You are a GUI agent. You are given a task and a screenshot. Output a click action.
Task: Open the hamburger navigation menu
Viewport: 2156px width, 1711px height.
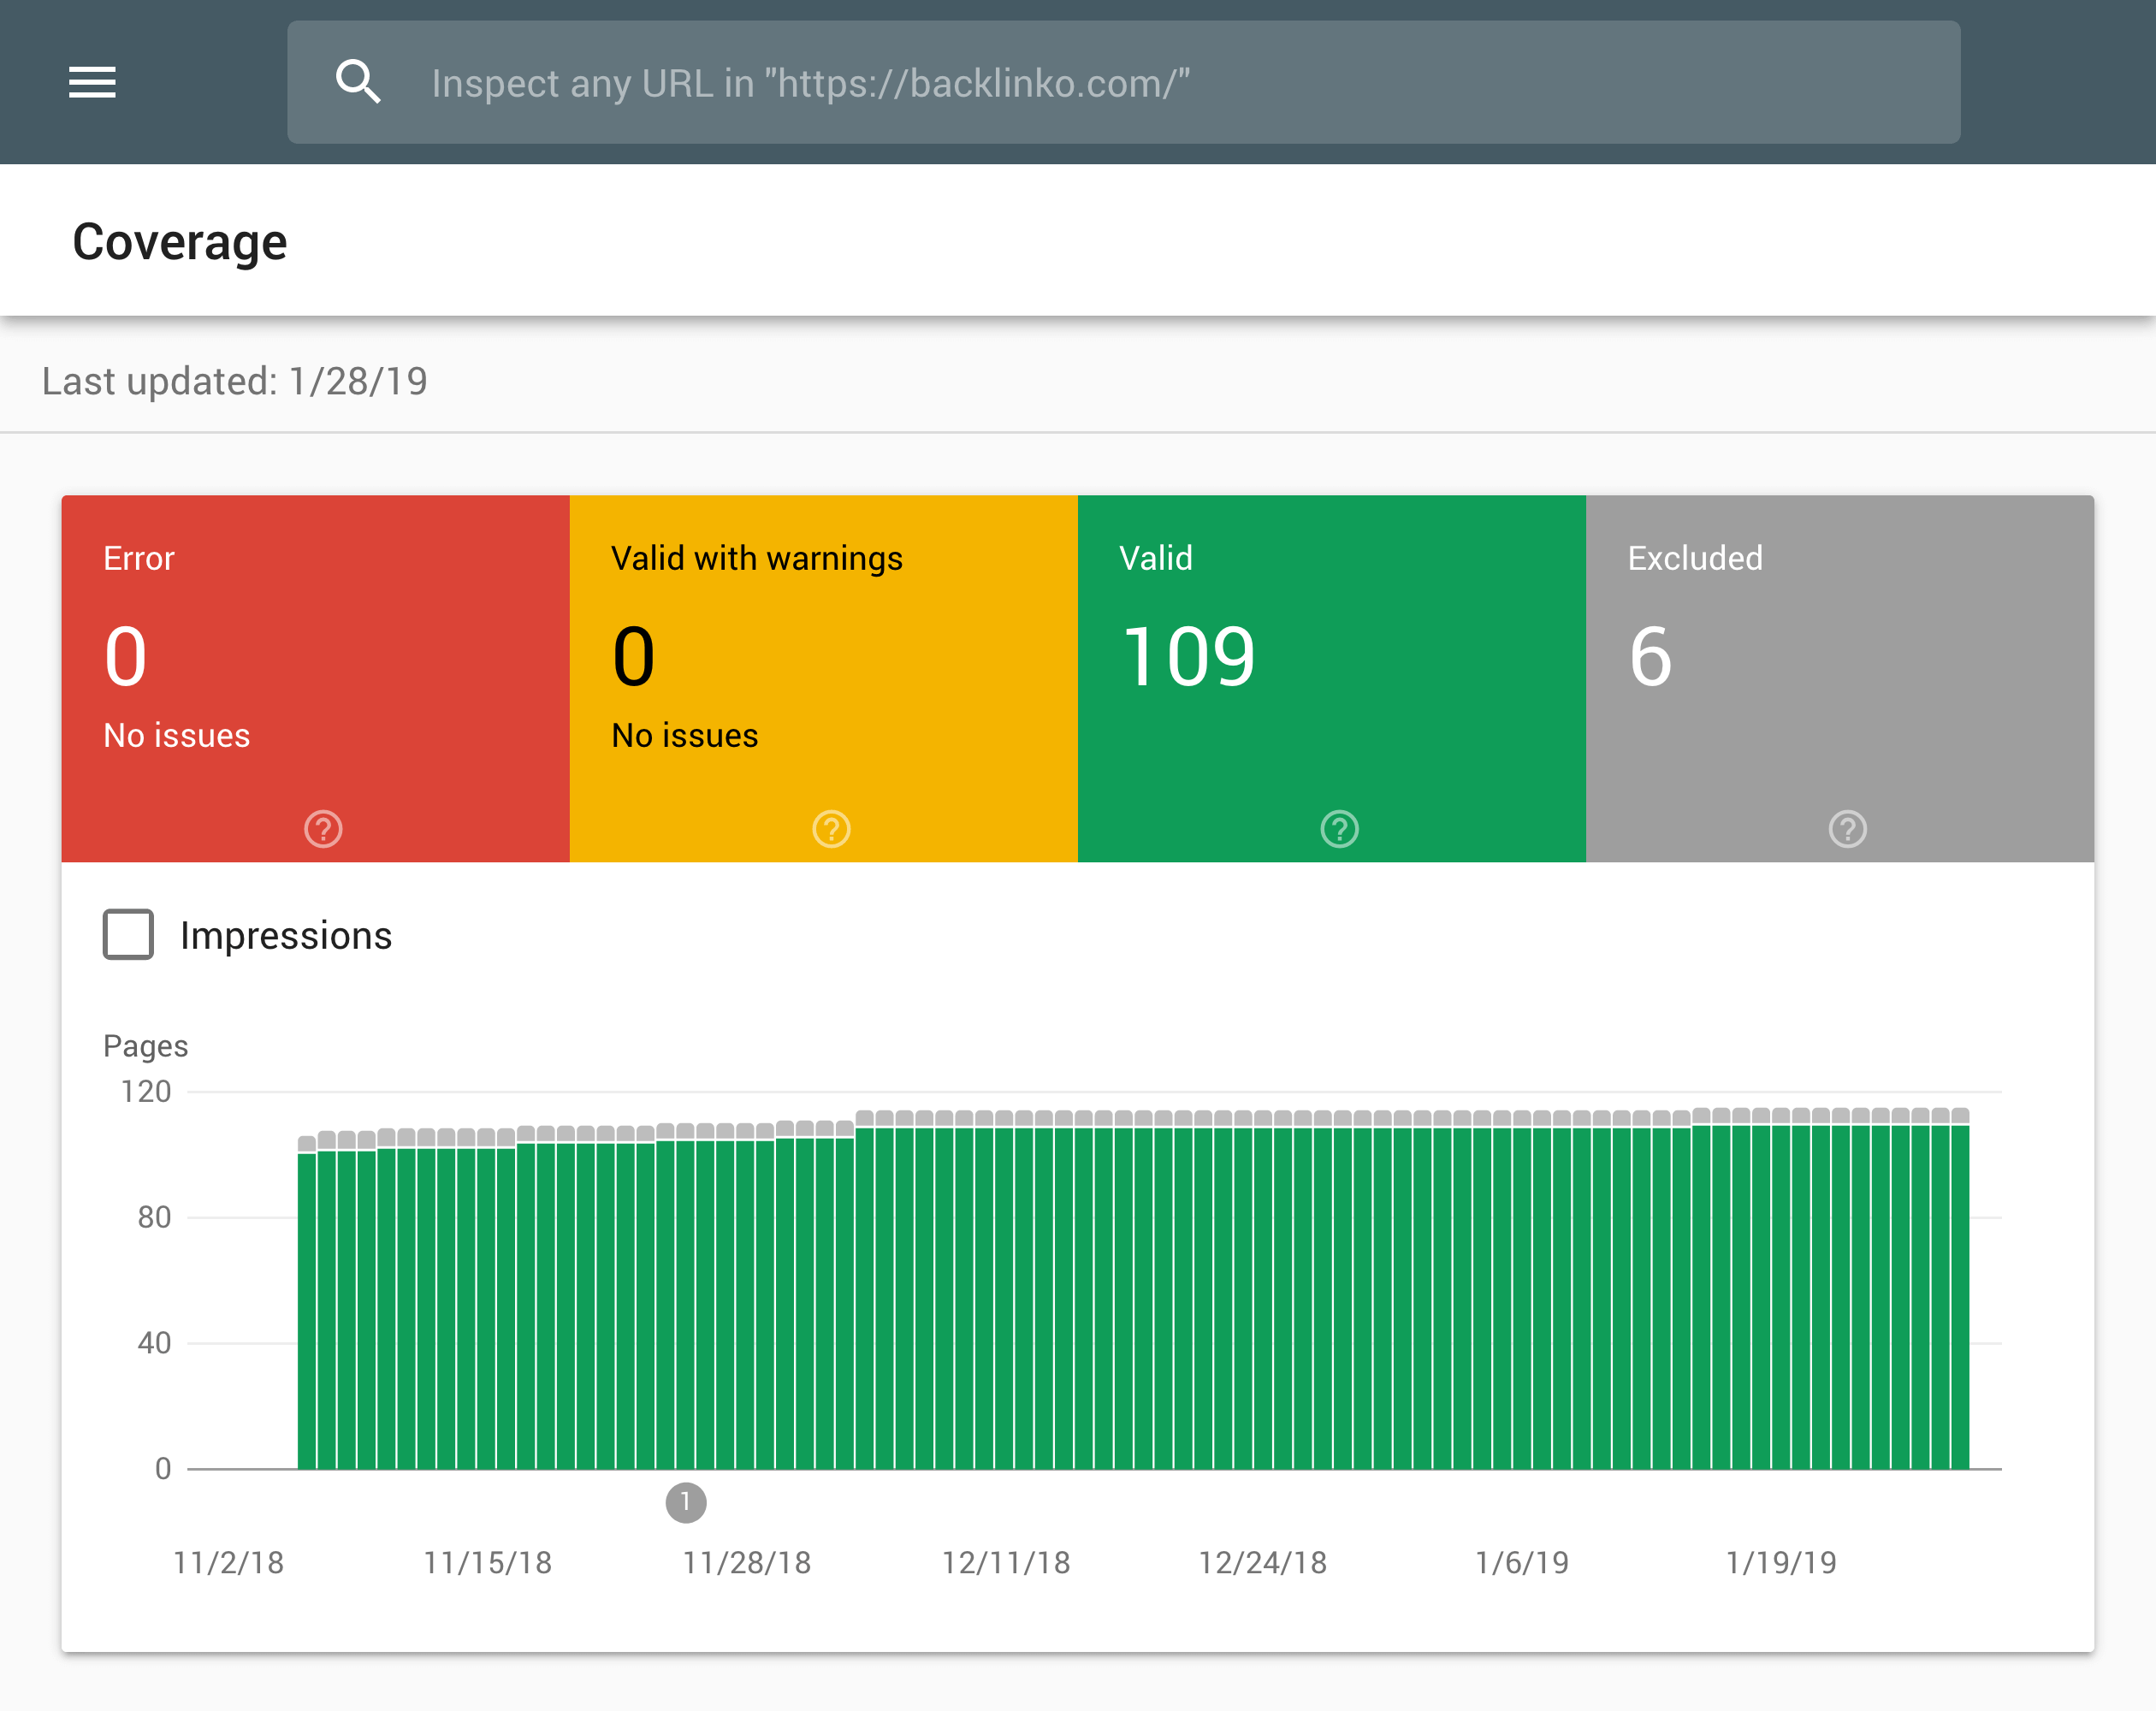tap(92, 82)
